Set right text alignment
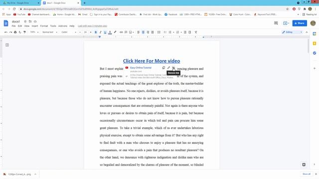This screenshot has height=179, width=319. (x=148, y=32)
